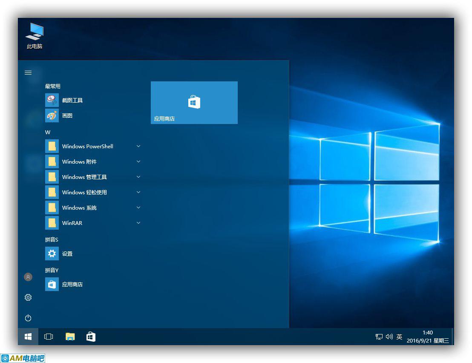Click the 拼音S group header
Viewport: 472px width, 363px height.
[52, 239]
